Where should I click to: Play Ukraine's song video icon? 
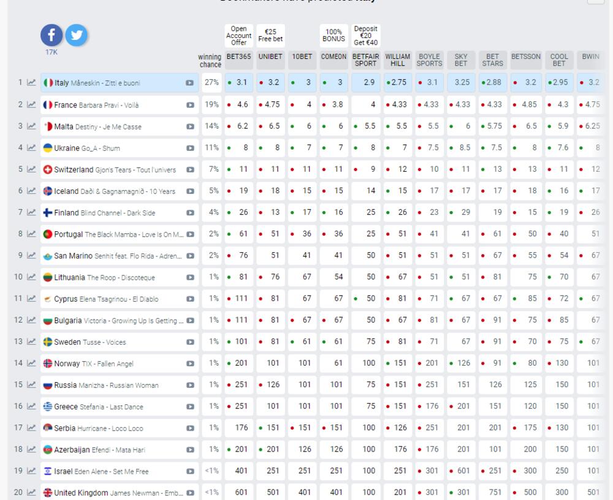tap(190, 148)
